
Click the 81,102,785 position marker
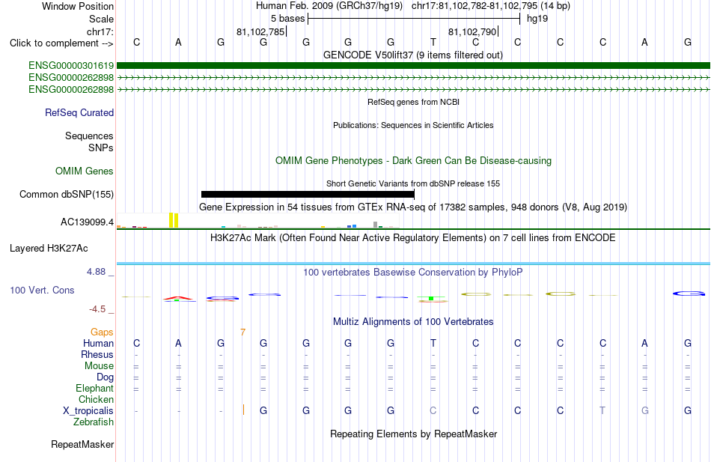coord(260,31)
